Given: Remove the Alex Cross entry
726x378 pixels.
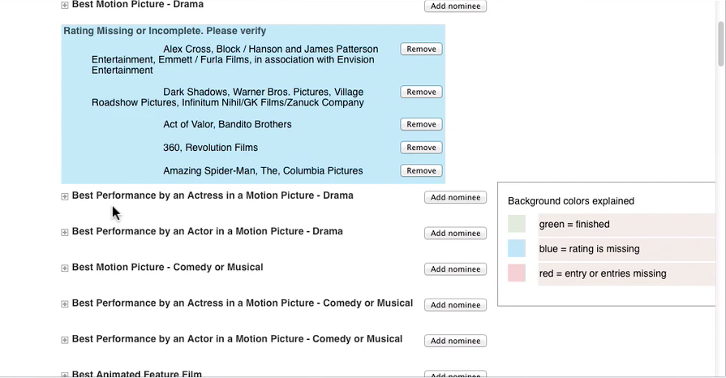Looking at the screenshot, I should point(421,49).
